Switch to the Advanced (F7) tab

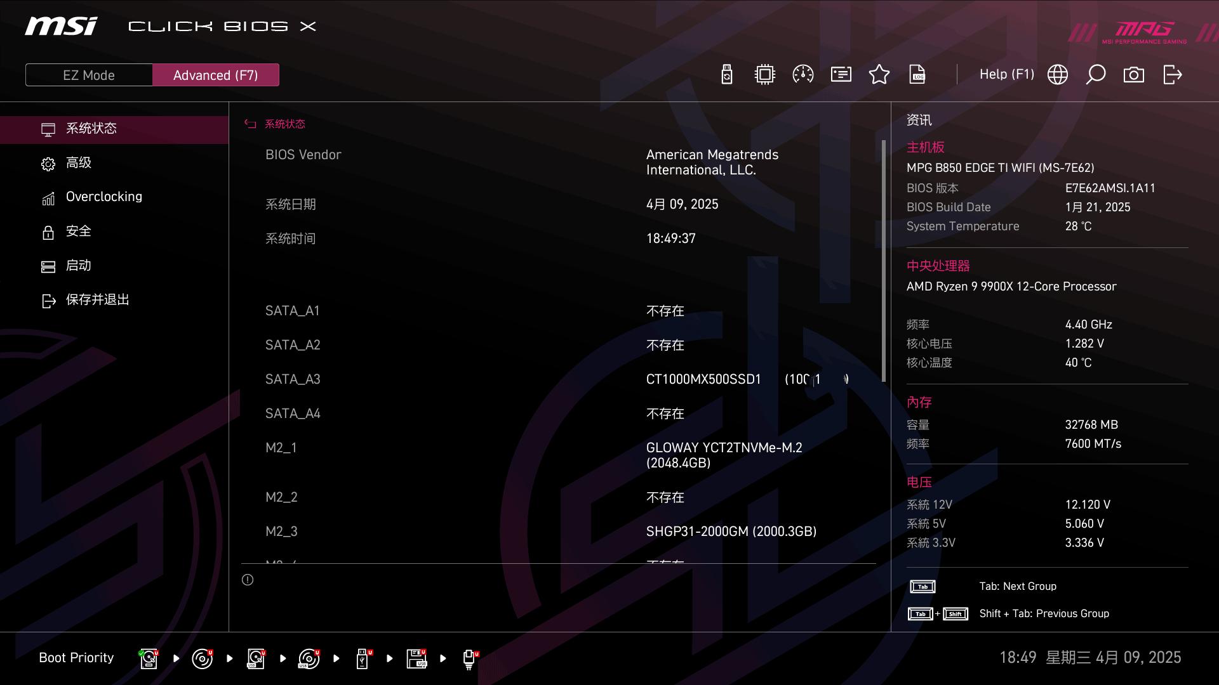(216, 74)
